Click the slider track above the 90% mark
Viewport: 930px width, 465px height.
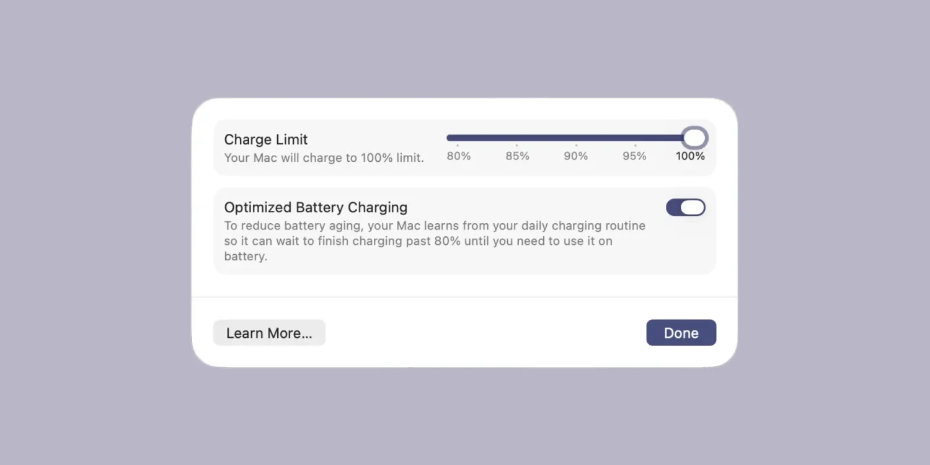pyautogui.click(x=575, y=138)
